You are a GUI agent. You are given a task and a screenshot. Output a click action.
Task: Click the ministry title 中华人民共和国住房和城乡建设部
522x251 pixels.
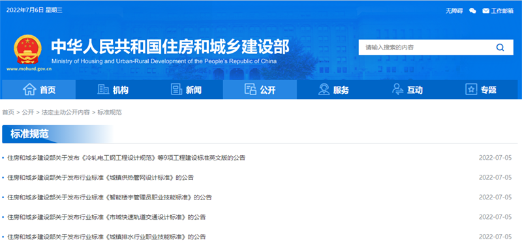170,47
